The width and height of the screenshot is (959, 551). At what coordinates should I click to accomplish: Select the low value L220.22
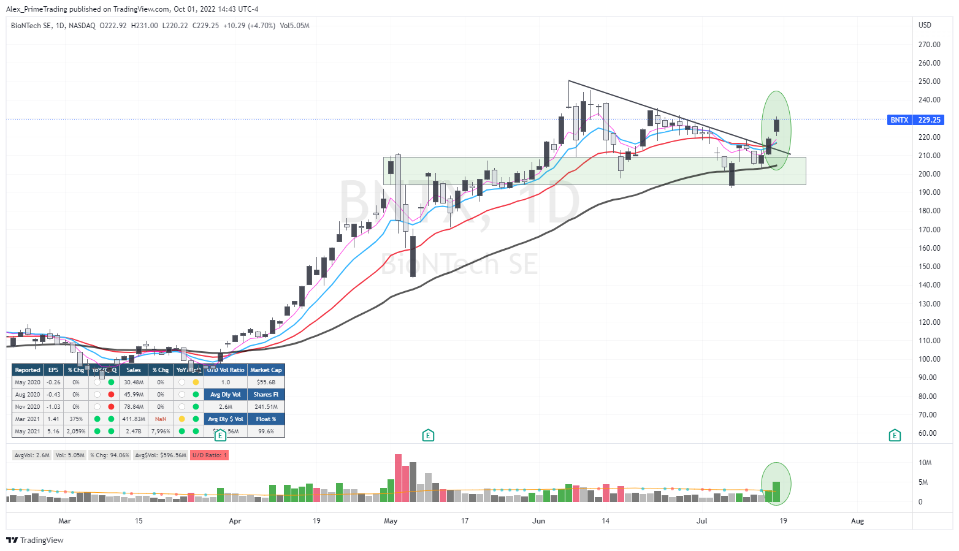coord(175,26)
